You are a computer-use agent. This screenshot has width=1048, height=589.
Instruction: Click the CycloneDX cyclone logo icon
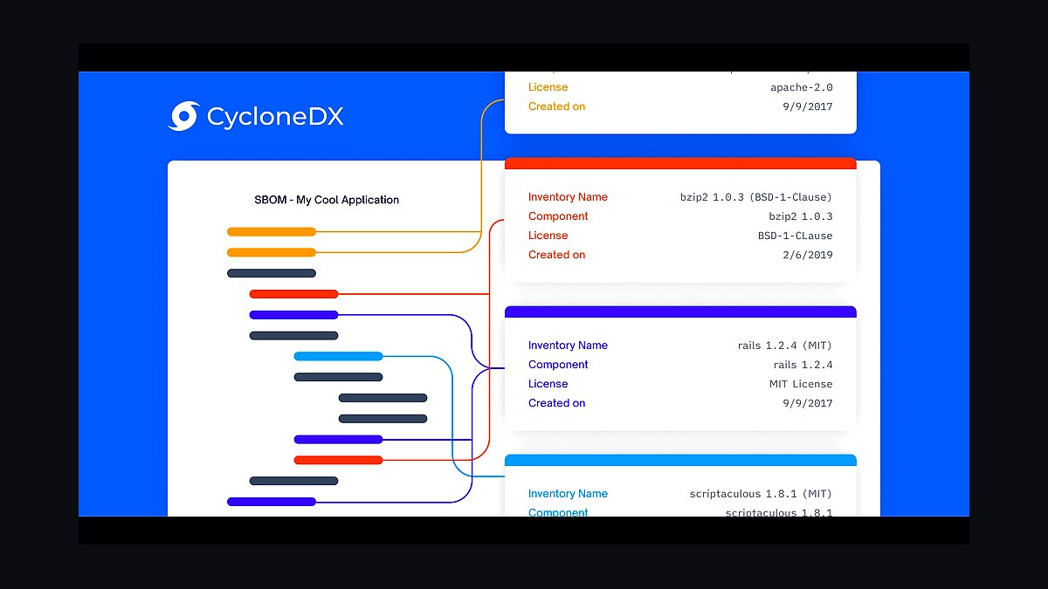pyautogui.click(x=183, y=116)
